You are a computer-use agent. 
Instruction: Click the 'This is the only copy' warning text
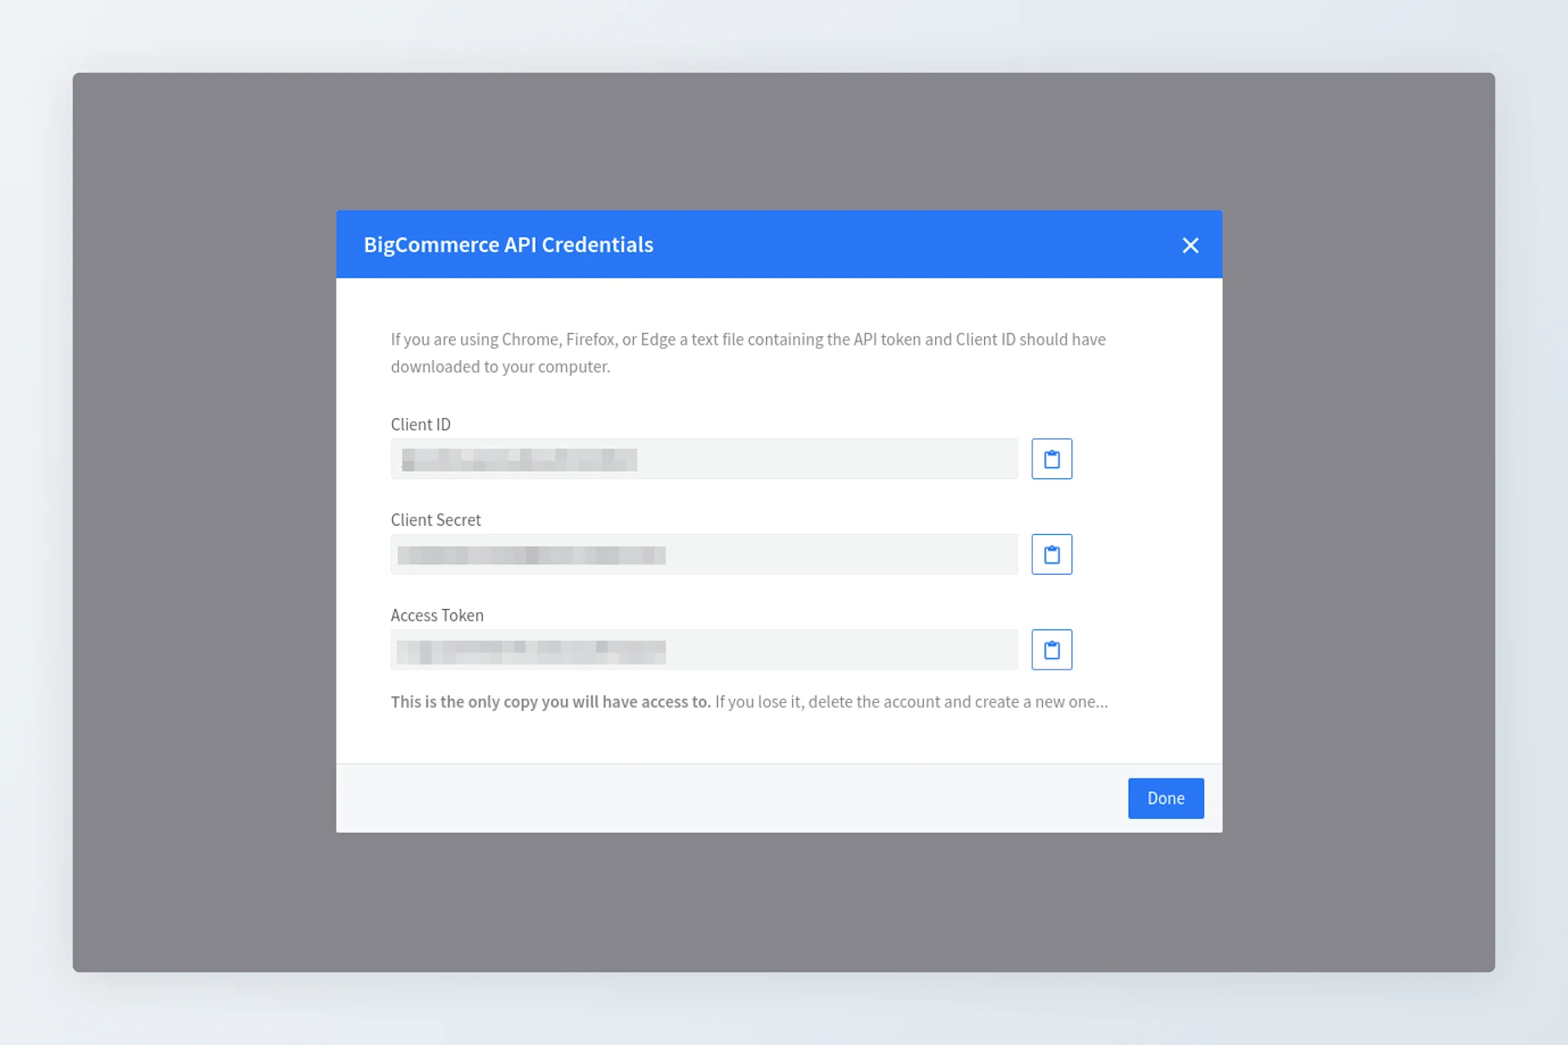coord(749,702)
